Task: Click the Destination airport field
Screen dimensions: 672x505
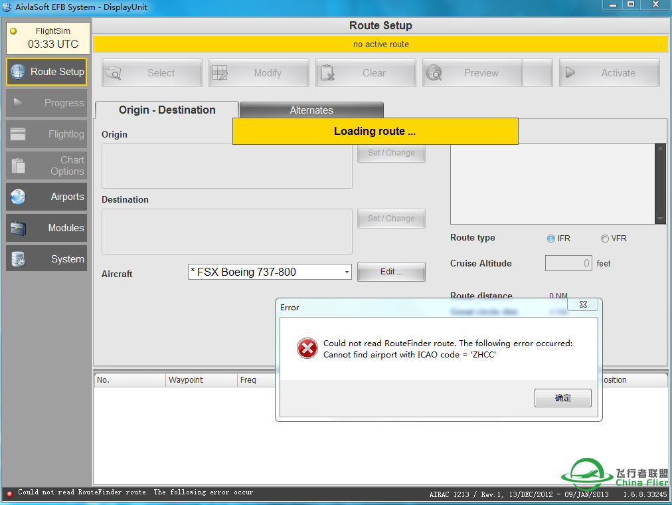Action: tap(226, 231)
